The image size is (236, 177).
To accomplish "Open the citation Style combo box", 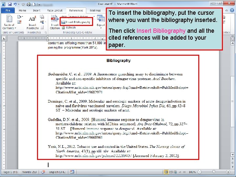I will pos(82,16).
